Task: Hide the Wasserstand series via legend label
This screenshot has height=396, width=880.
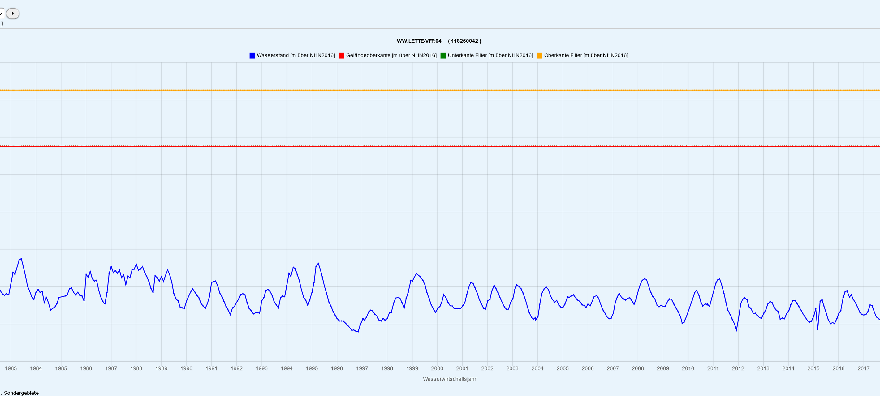Action: pyautogui.click(x=296, y=55)
